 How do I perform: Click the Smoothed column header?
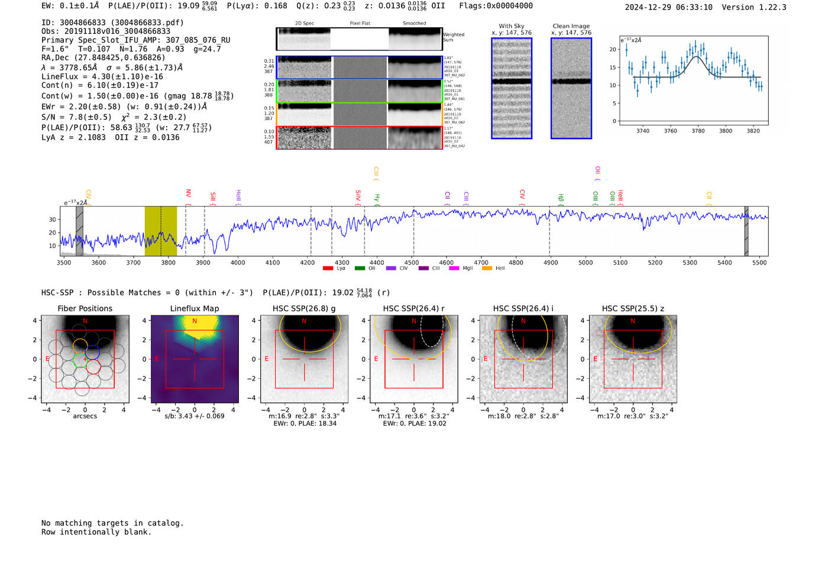415,23
